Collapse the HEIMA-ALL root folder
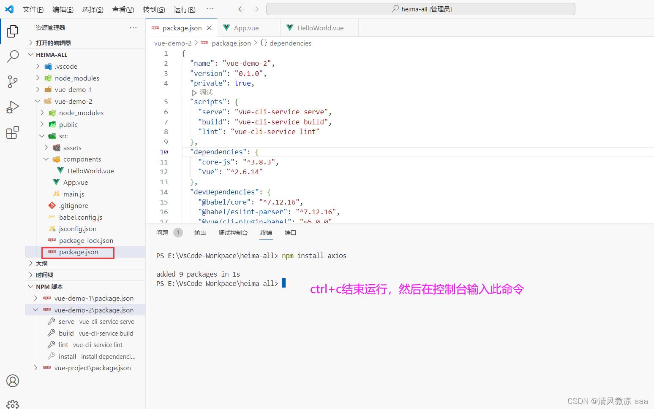654x409 pixels. (31, 54)
